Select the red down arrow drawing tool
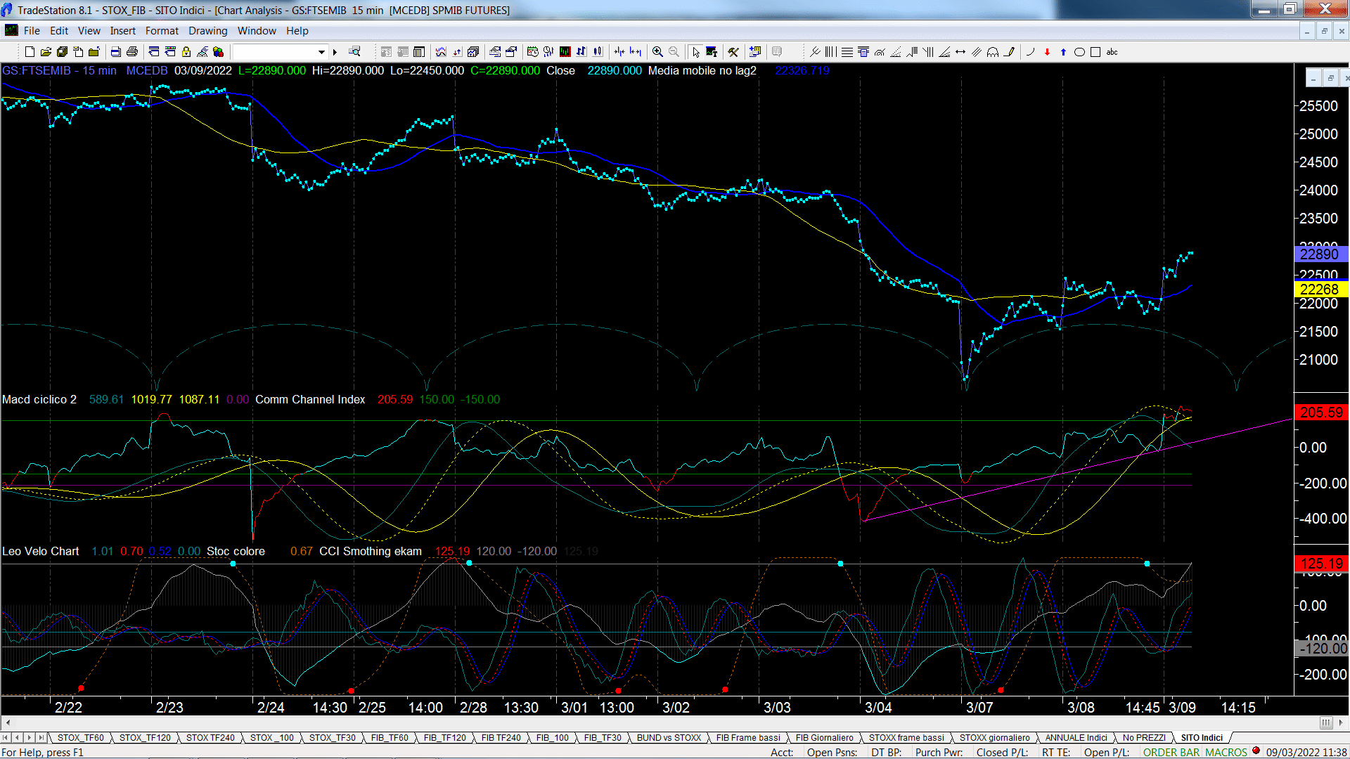1350x759 pixels. 1047,52
